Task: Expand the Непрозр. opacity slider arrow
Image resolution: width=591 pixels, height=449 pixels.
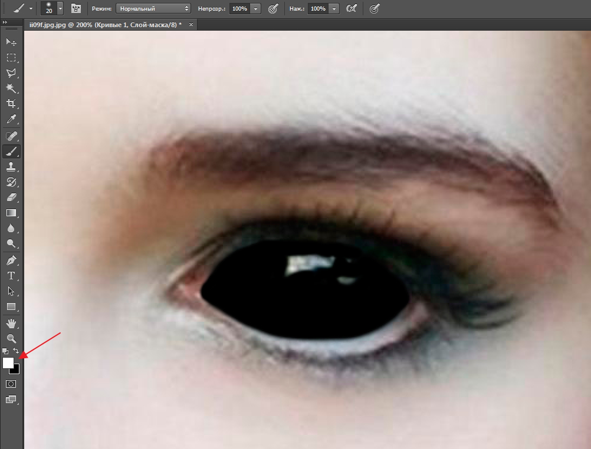Action: point(255,8)
